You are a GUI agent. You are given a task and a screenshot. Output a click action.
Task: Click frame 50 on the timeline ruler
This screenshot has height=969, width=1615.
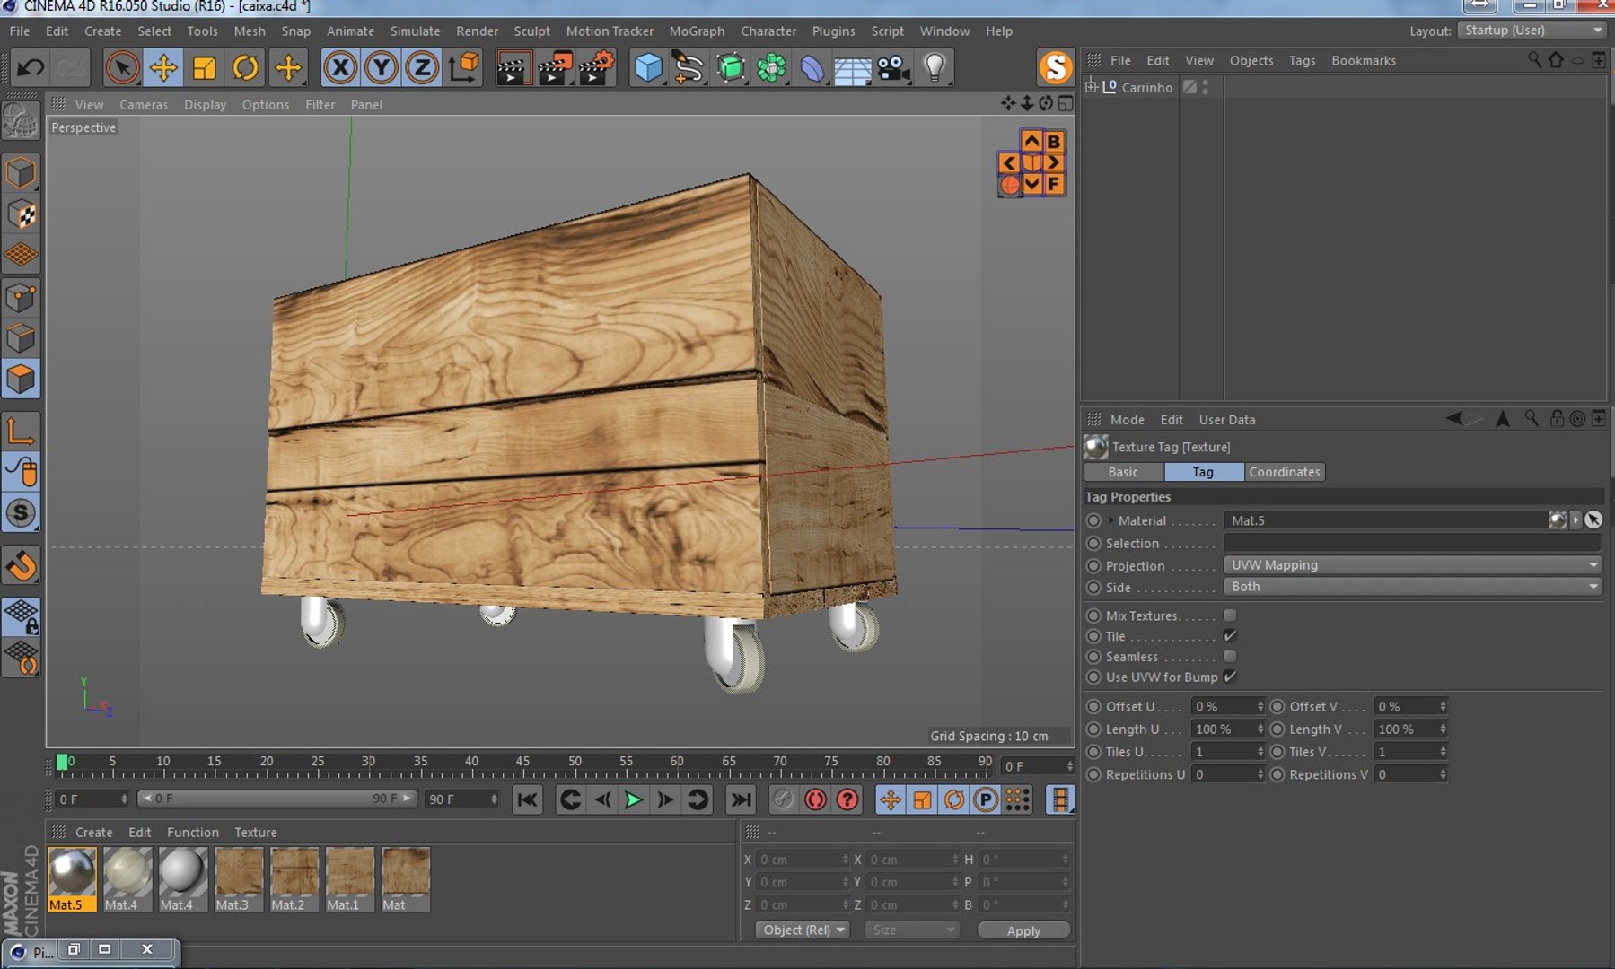click(575, 763)
